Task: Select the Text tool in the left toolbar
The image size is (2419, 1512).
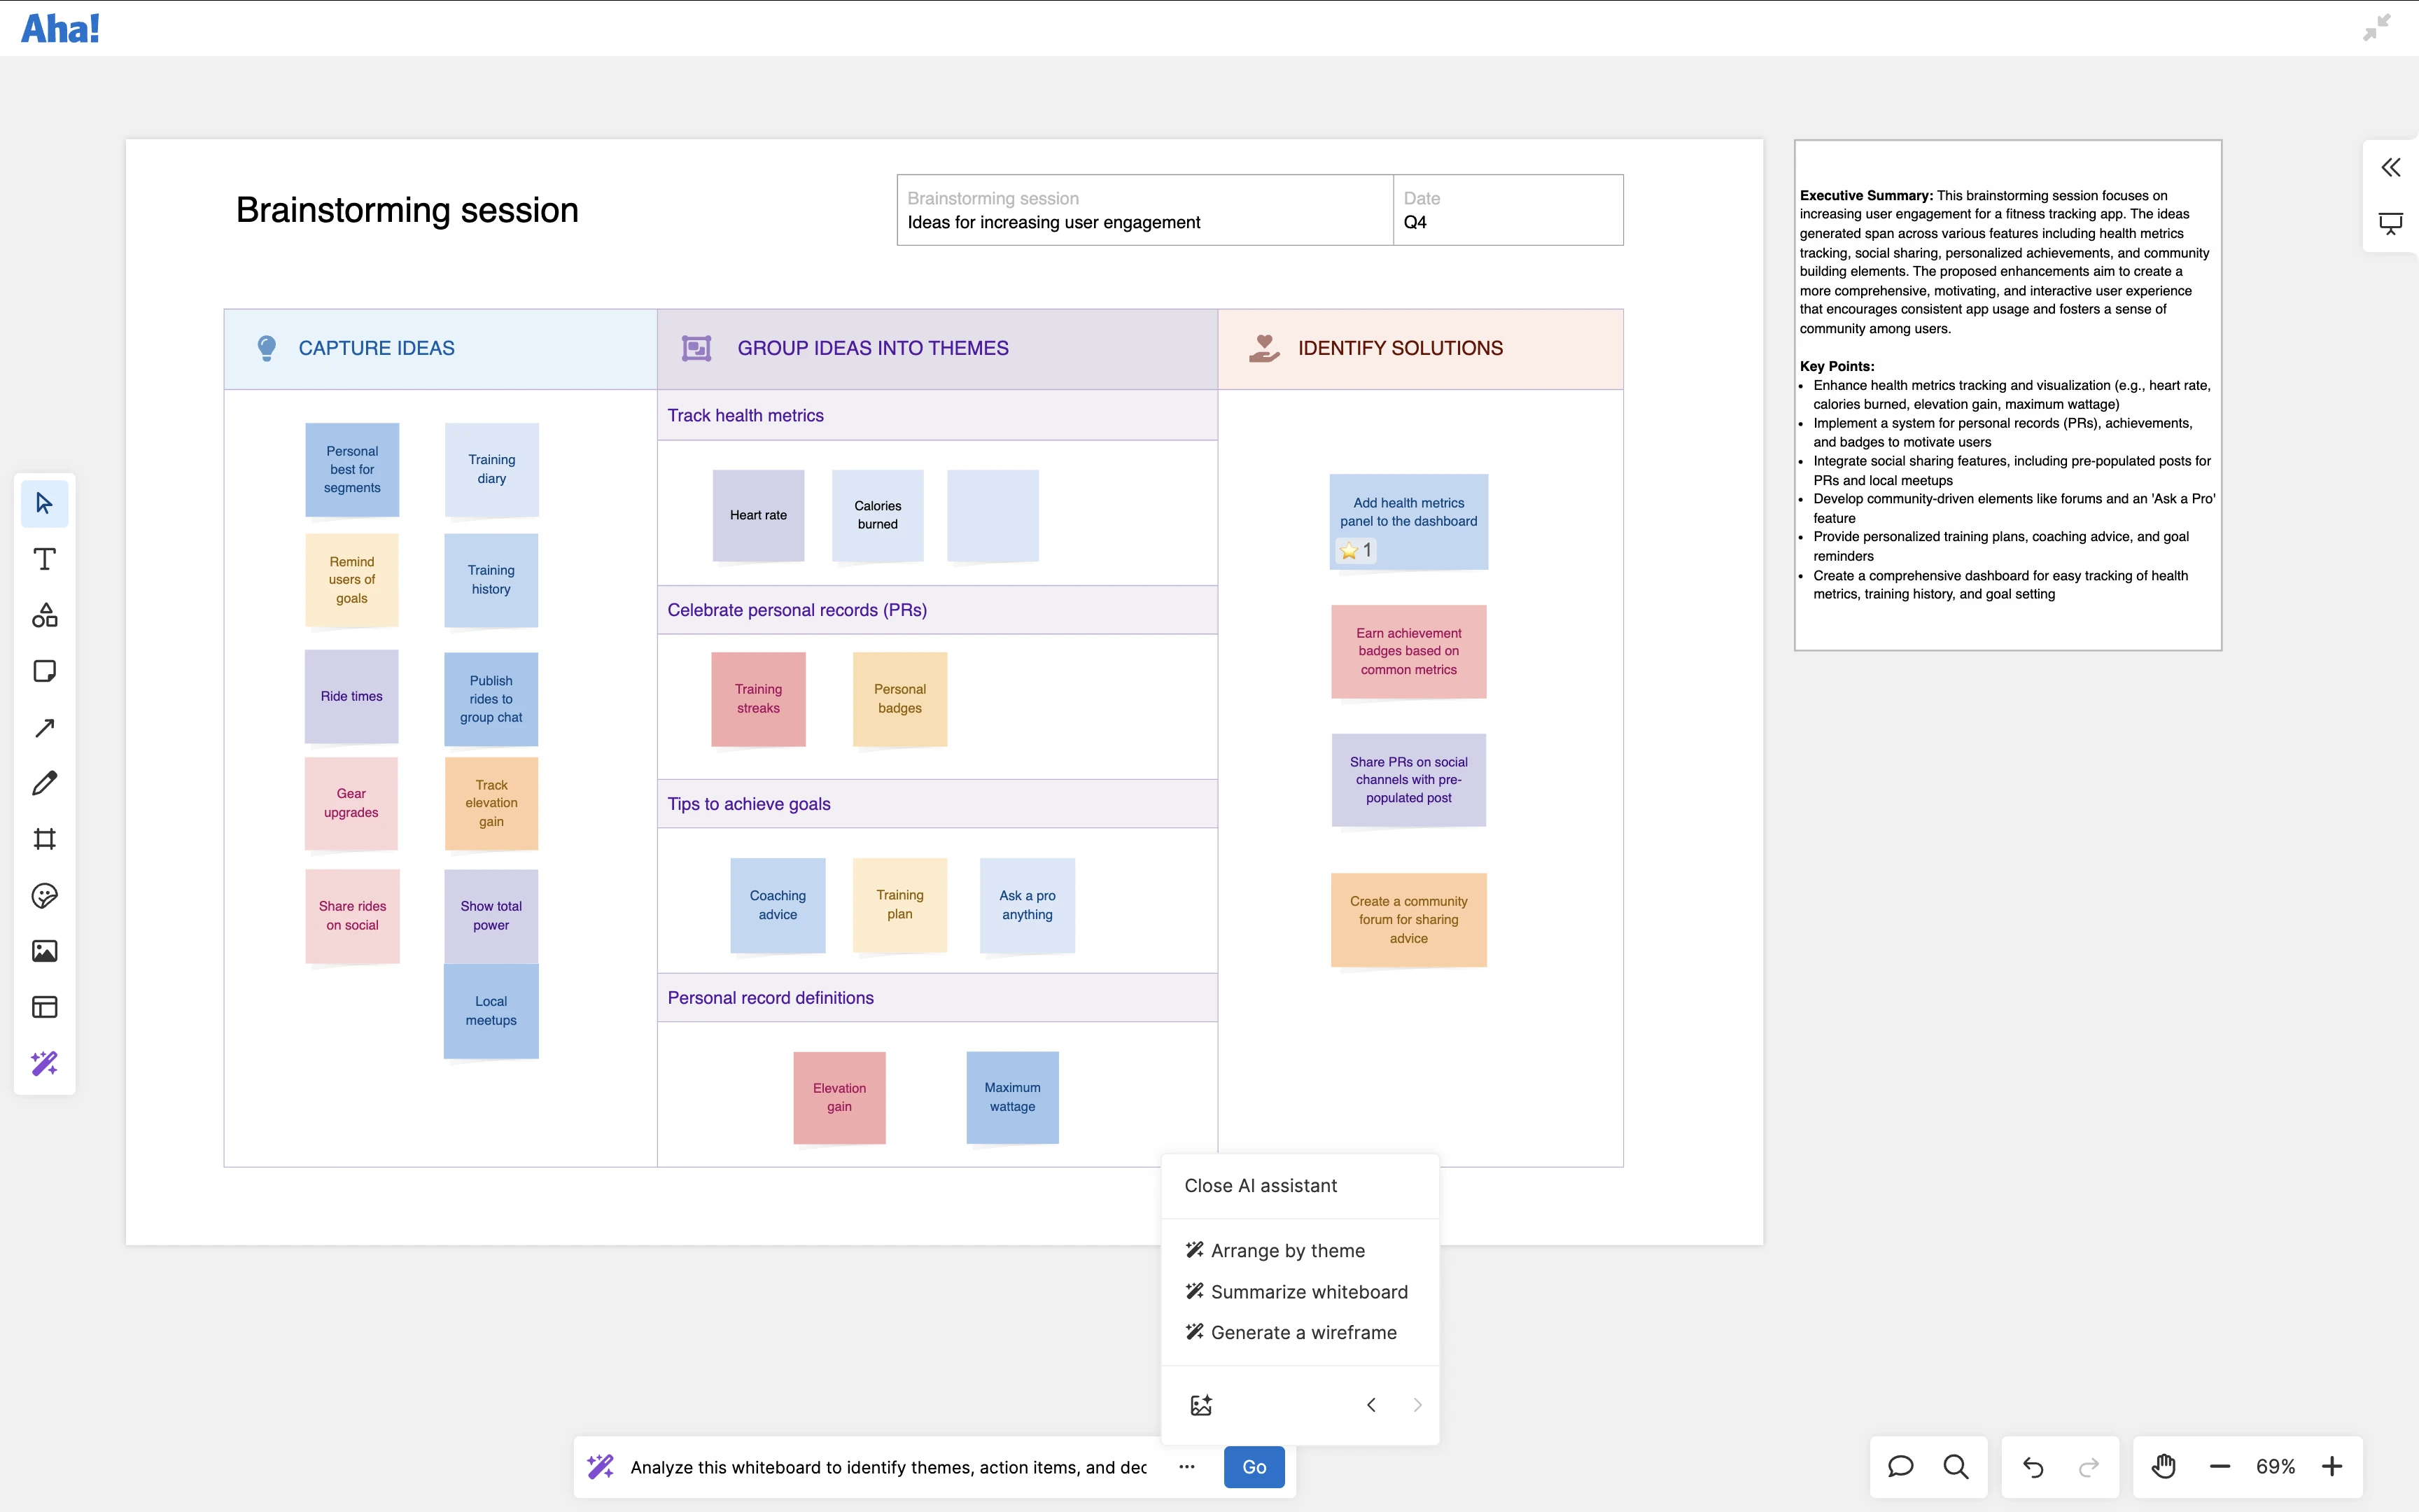Action: coord(44,559)
